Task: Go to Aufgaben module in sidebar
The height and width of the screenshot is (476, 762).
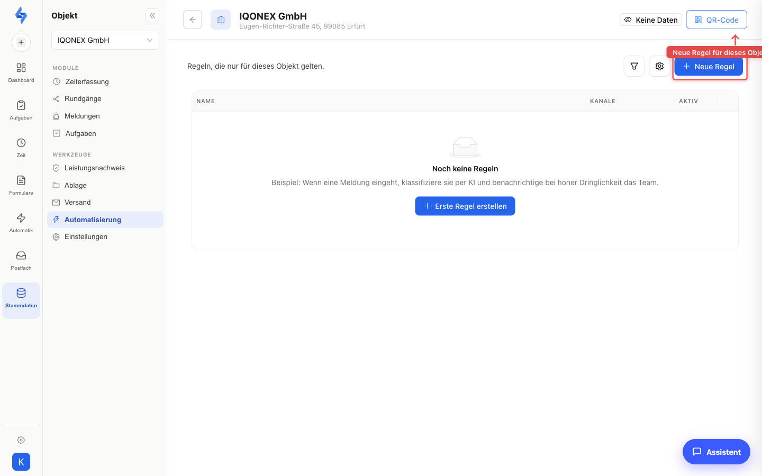Action: (x=105, y=133)
